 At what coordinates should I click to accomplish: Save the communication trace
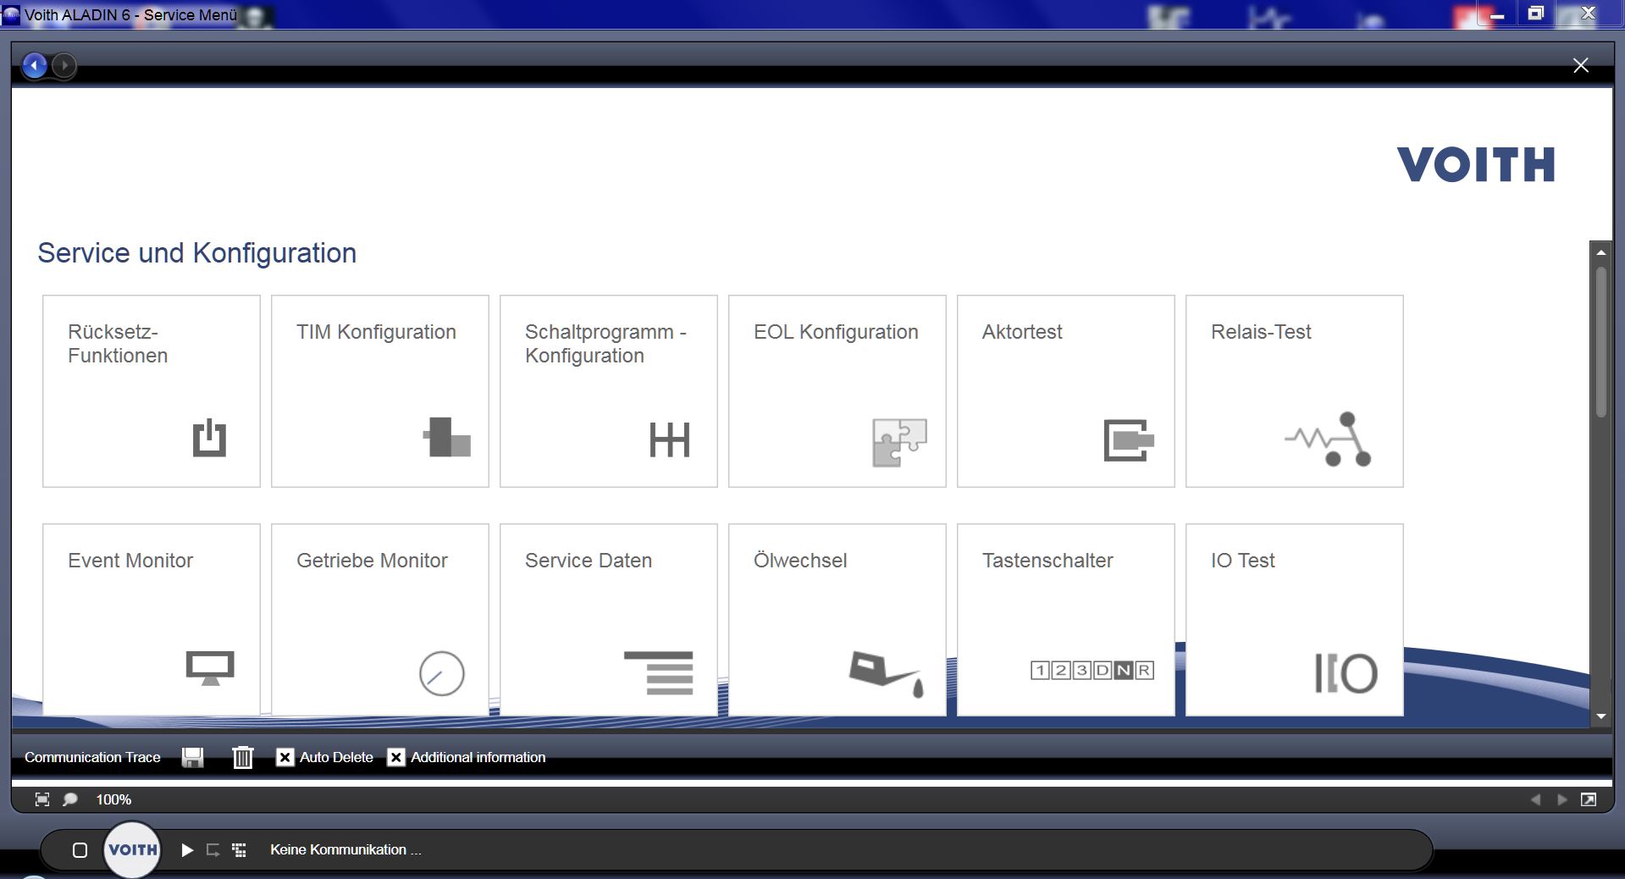193,757
